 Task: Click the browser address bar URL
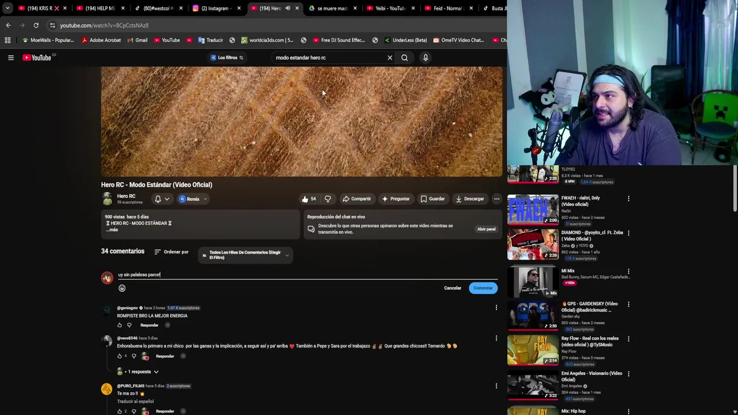(x=104, y=25)
